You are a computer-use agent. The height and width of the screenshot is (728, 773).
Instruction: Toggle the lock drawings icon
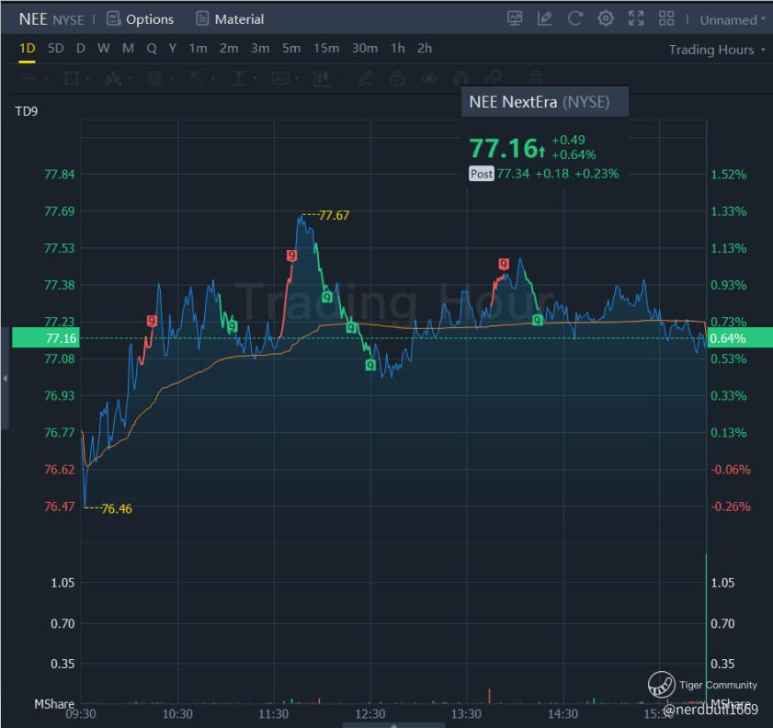tap(397, 78)
